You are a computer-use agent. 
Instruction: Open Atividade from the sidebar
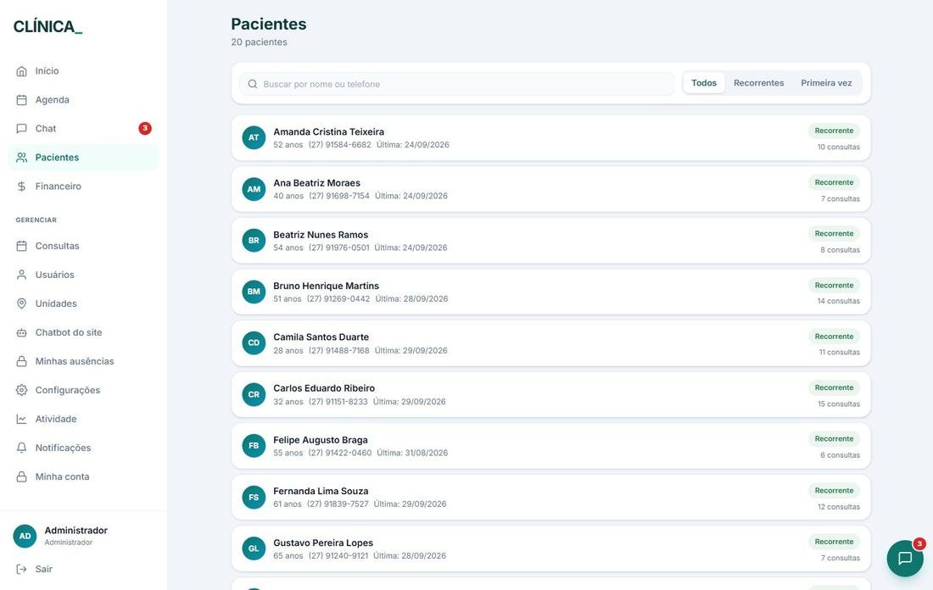[x=83, y=419]
